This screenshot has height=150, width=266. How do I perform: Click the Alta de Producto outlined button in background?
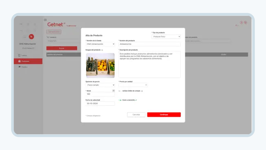(x=54, y=32)
